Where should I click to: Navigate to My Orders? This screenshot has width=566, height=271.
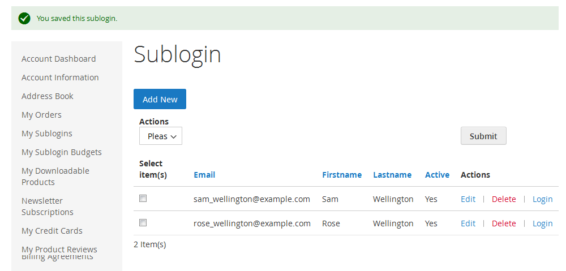41,115
